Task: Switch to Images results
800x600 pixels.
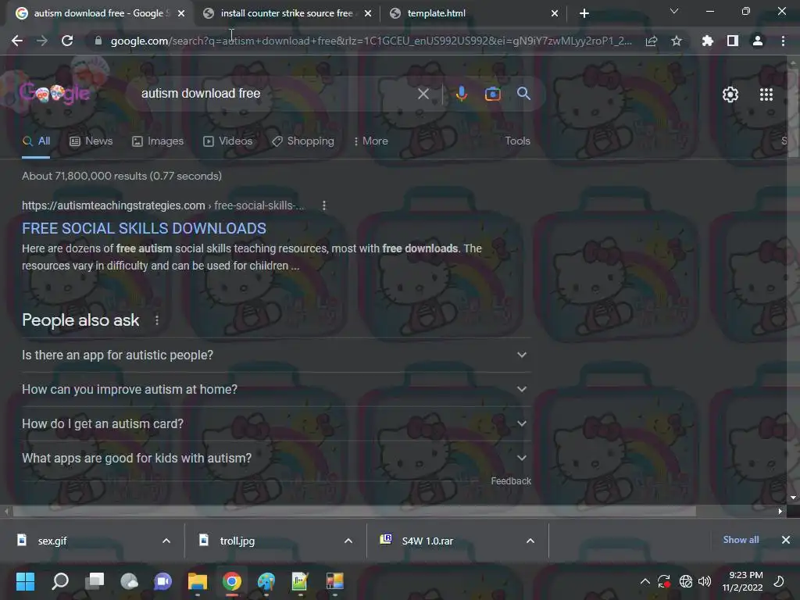Action: click(x=158, y=141)
